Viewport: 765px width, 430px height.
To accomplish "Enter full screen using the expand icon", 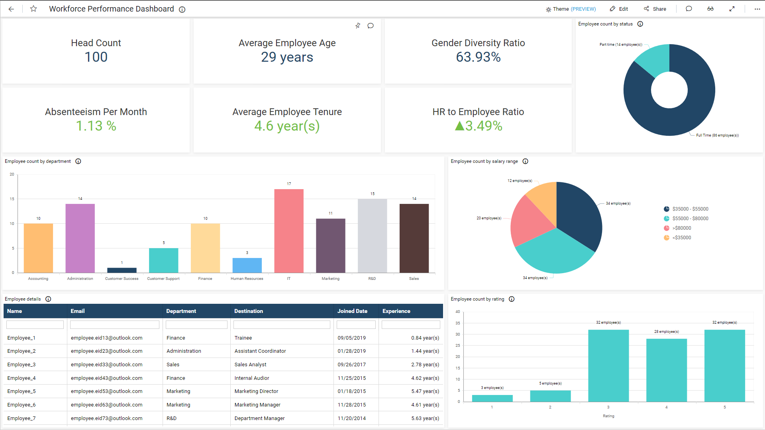I will tap(732, 9).
